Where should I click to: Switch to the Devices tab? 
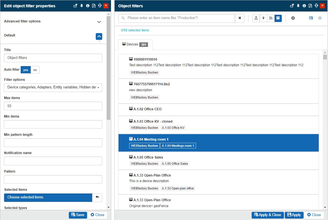[135, 45]
